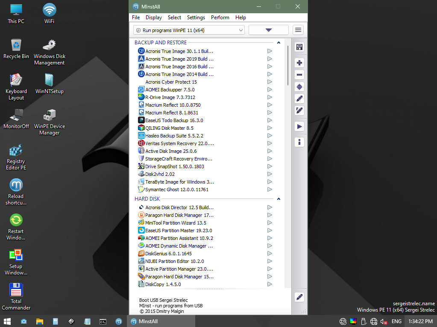Viewport: 437px width, 327px height.
Task: Open file explorer from taskbar
Action: [x=40, y=321]
